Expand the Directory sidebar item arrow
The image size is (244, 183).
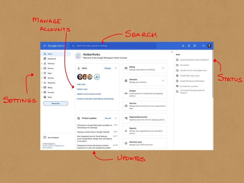click(x=42, y=63)
